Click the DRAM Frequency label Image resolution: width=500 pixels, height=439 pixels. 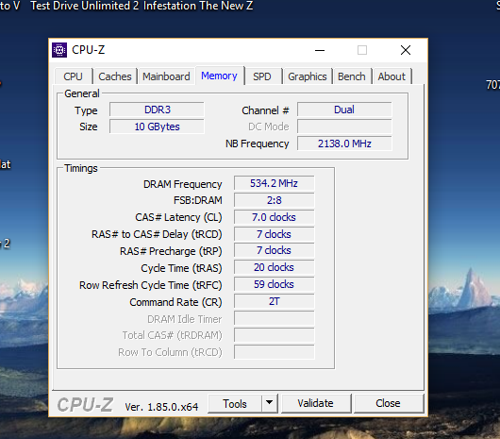[182, 184]
